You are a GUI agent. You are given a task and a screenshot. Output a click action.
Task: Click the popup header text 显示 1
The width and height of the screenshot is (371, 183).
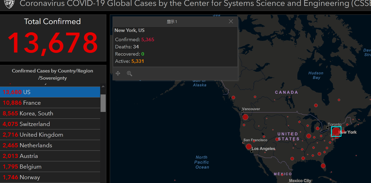[x=172, y=22]
